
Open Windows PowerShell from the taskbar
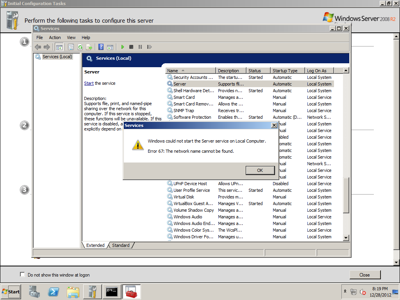click(54, 291)
